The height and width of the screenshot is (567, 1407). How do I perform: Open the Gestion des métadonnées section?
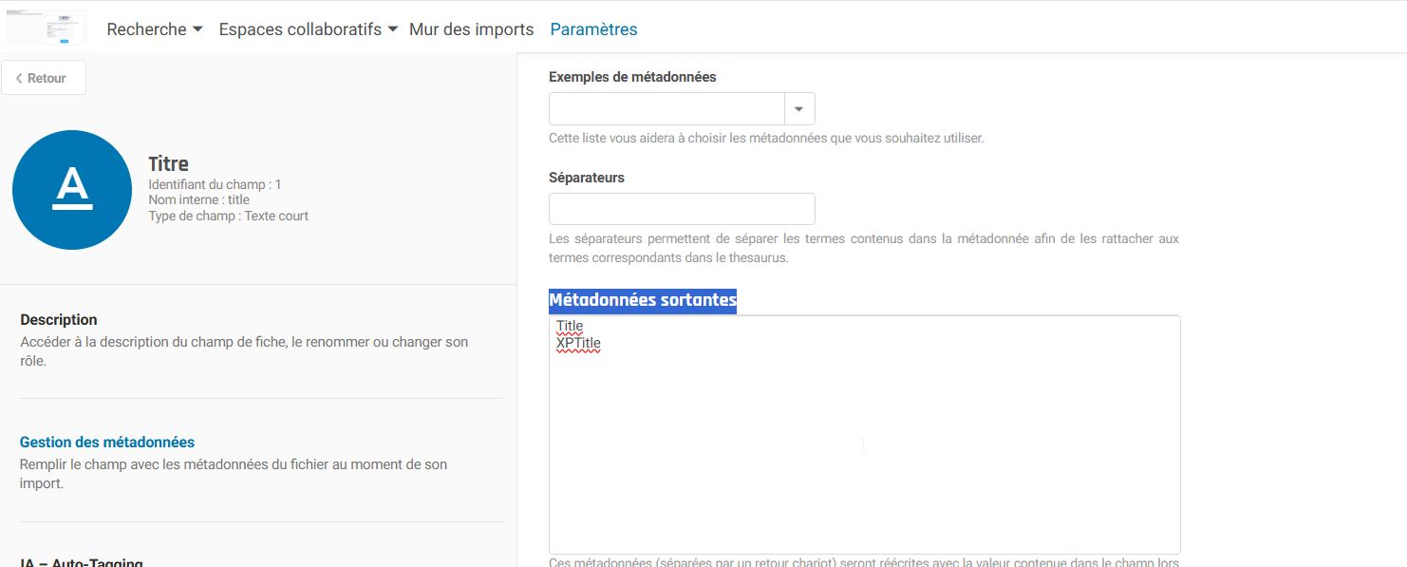[x=107, y=442]
